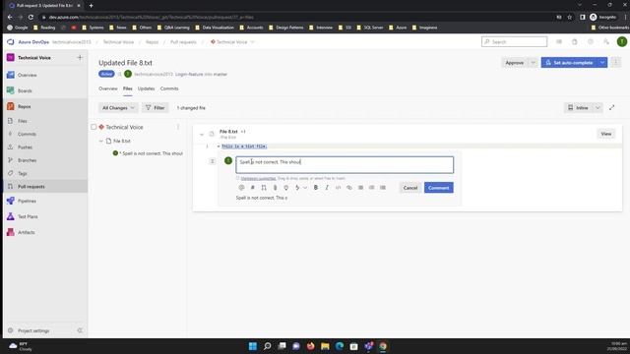630x354 pixels.
Task: Apply italic formatting to comment
Action: pos(327,188)
